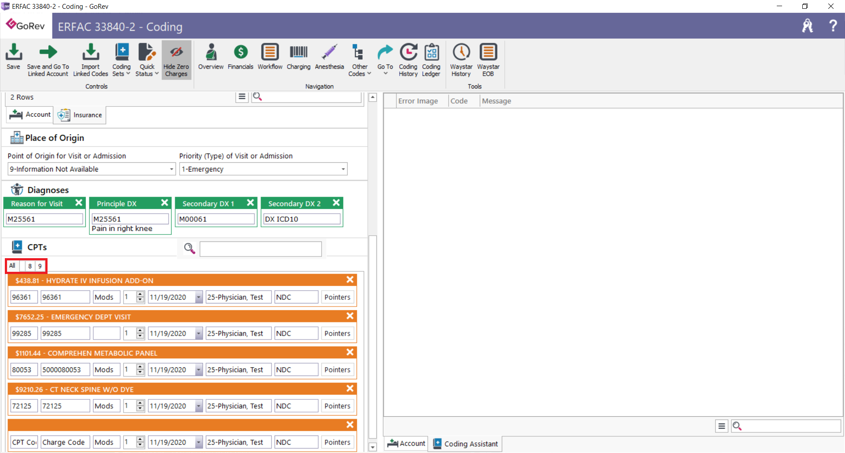Open Point of Origin dropdown
Screen dimensions: 845x453
(x=172, y=169)
